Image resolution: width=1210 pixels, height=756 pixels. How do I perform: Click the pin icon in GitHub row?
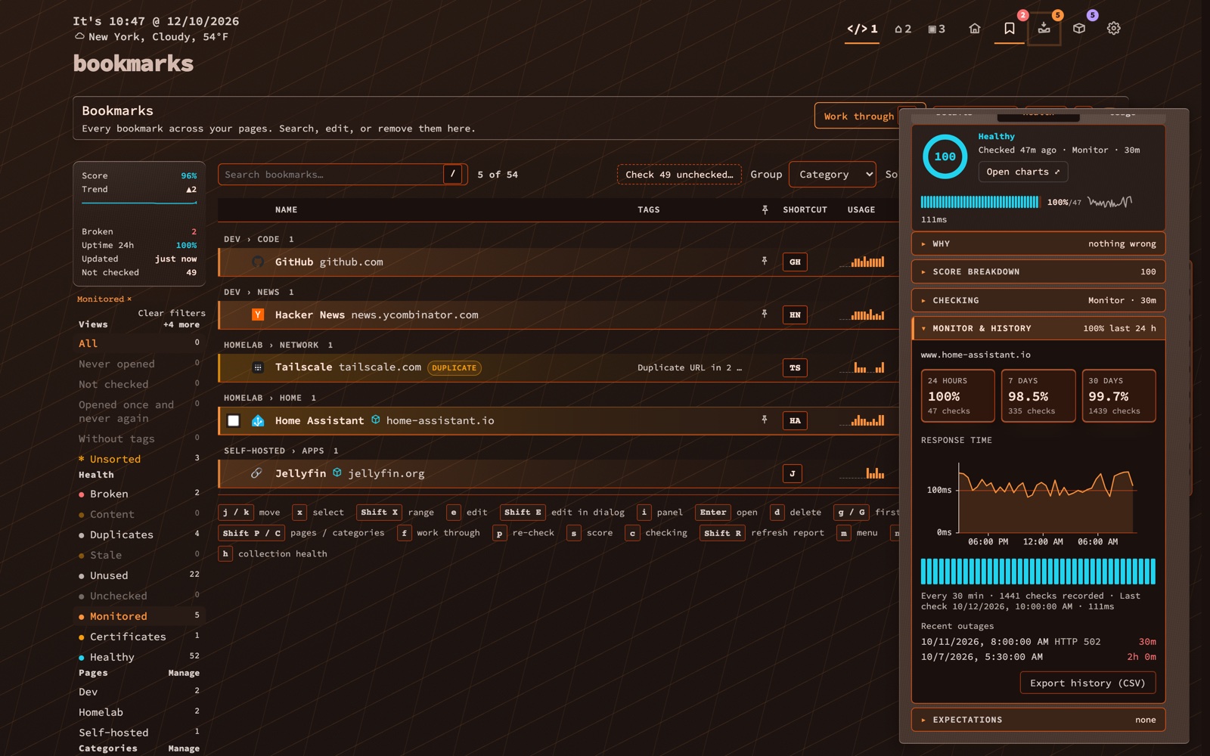pyautogui.click(x=765, y=261)
